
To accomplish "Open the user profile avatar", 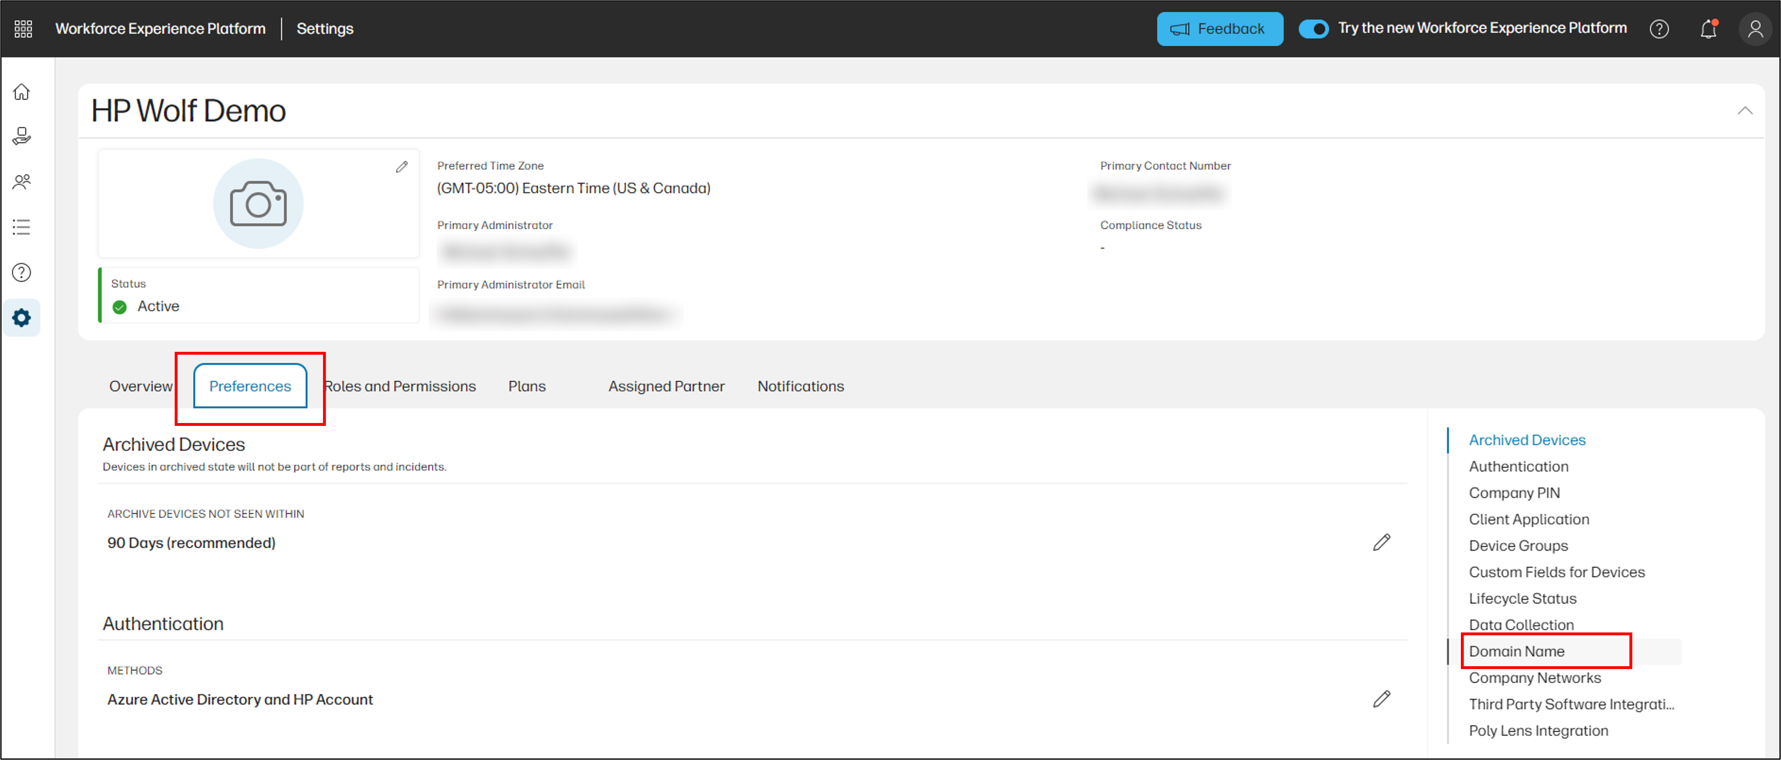I will pyautogui.click(x=1755, y=29).
